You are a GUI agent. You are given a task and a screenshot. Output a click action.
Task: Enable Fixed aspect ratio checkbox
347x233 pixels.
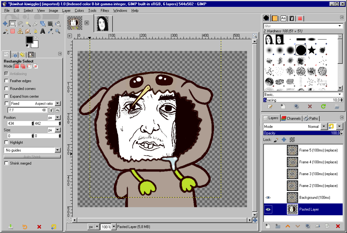7,104
